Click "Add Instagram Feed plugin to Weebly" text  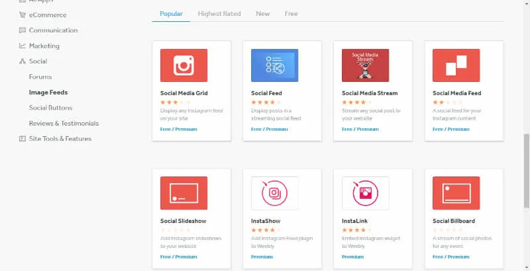tap(282, 242)
